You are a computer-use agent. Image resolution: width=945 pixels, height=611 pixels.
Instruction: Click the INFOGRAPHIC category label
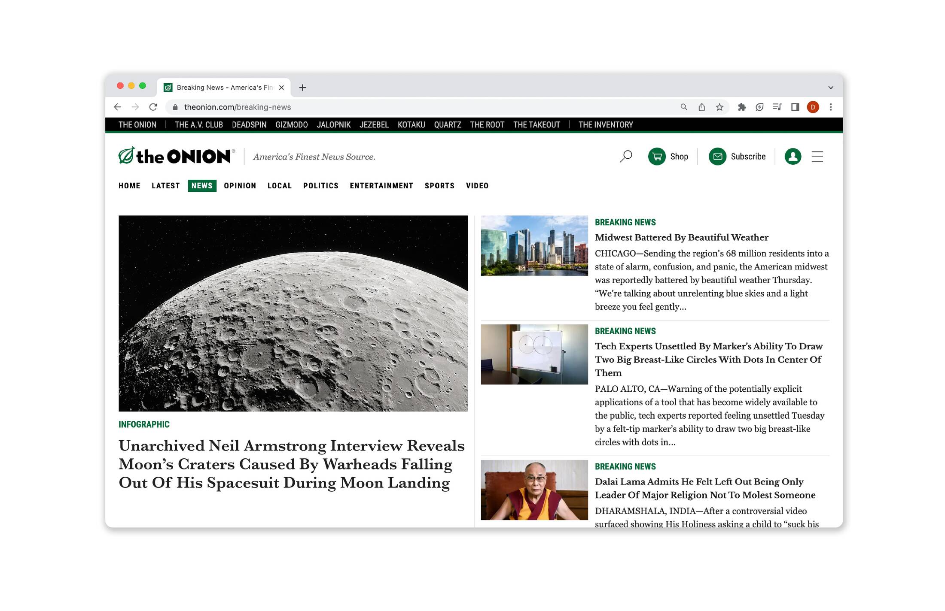(144, 424)
